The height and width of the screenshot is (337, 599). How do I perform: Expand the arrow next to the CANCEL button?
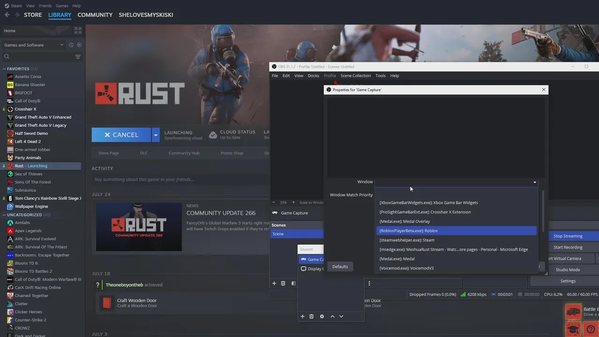[x=156, y=135]
